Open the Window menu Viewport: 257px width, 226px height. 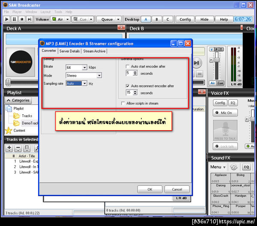click(31, 12)
